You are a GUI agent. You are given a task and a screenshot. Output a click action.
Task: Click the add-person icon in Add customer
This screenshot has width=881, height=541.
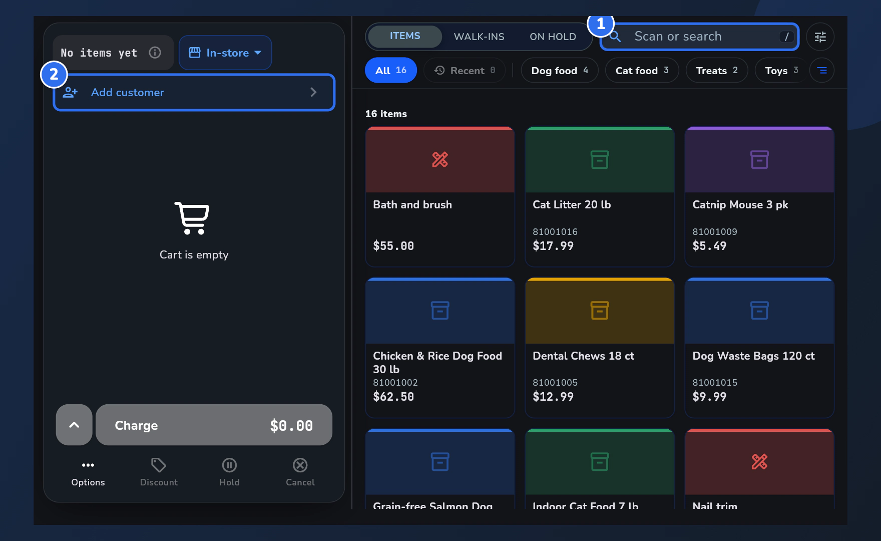click(70, 93)
